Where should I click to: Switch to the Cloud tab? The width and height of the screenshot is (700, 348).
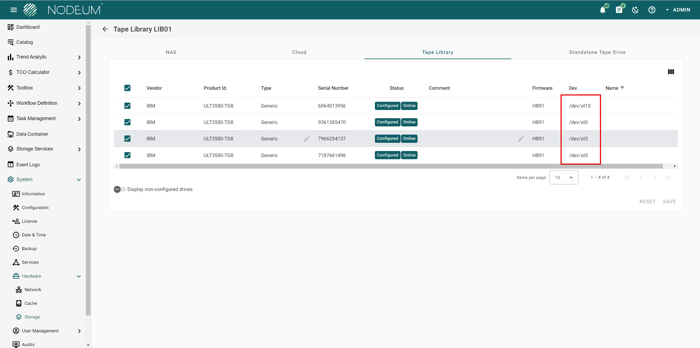click(299, 52)
